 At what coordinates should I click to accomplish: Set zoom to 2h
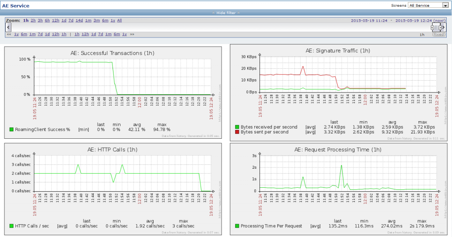(x=33, y=20)
